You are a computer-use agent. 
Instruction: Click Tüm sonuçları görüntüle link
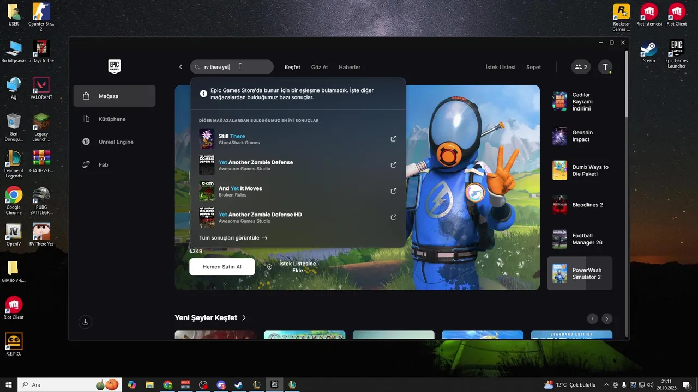[x=233, y=238]
